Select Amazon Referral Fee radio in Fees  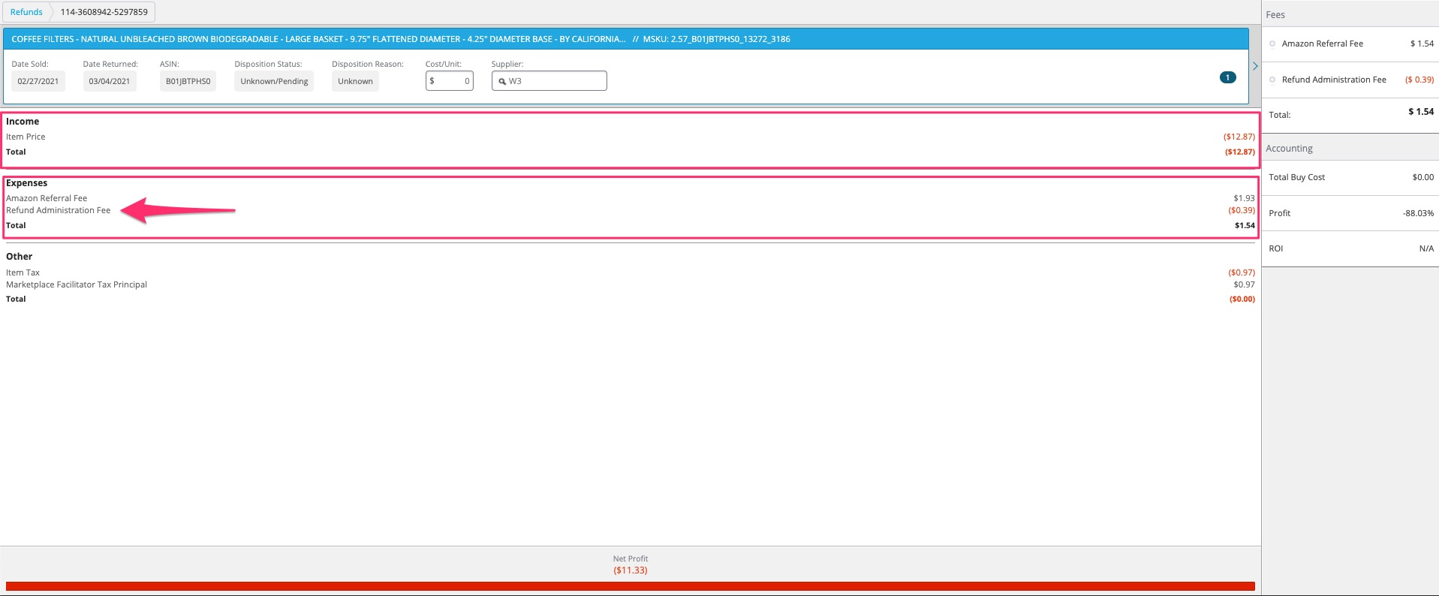coord(1272,44)
